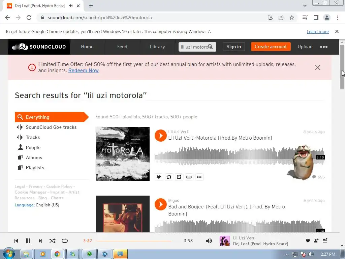
Task: Go back in the browser
Action: pyautogui.click(x=7, y=18)
